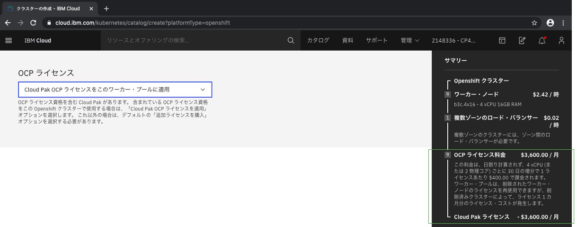Image resolution: width=577 pixels, height=227 pixels.
Task: Click the ワーカー・ノード summary row
Action: click(x=502, y=94)
